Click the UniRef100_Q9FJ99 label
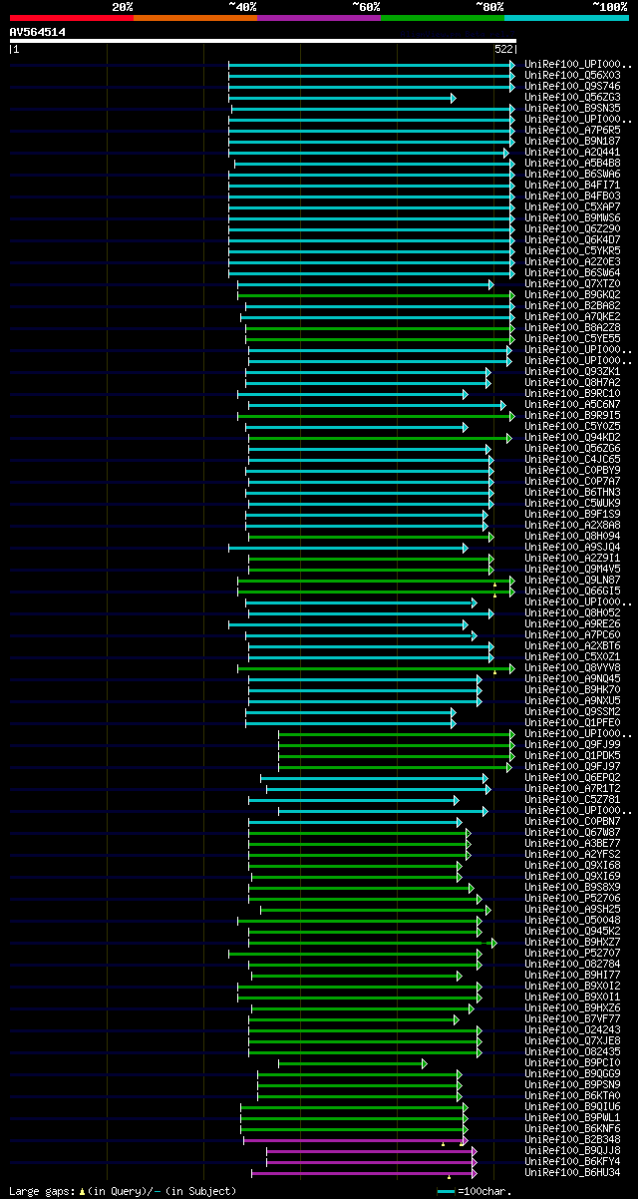 pyautogui.click(x=572, y=744)
